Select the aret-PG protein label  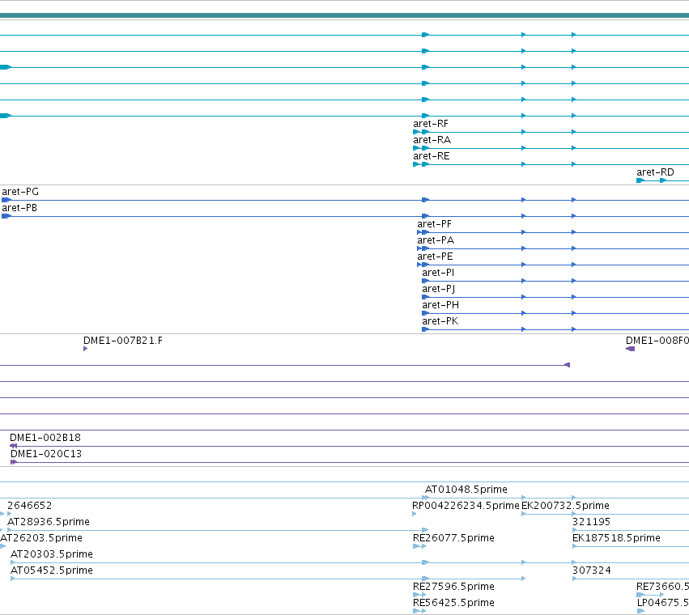[x=20, y=192]
